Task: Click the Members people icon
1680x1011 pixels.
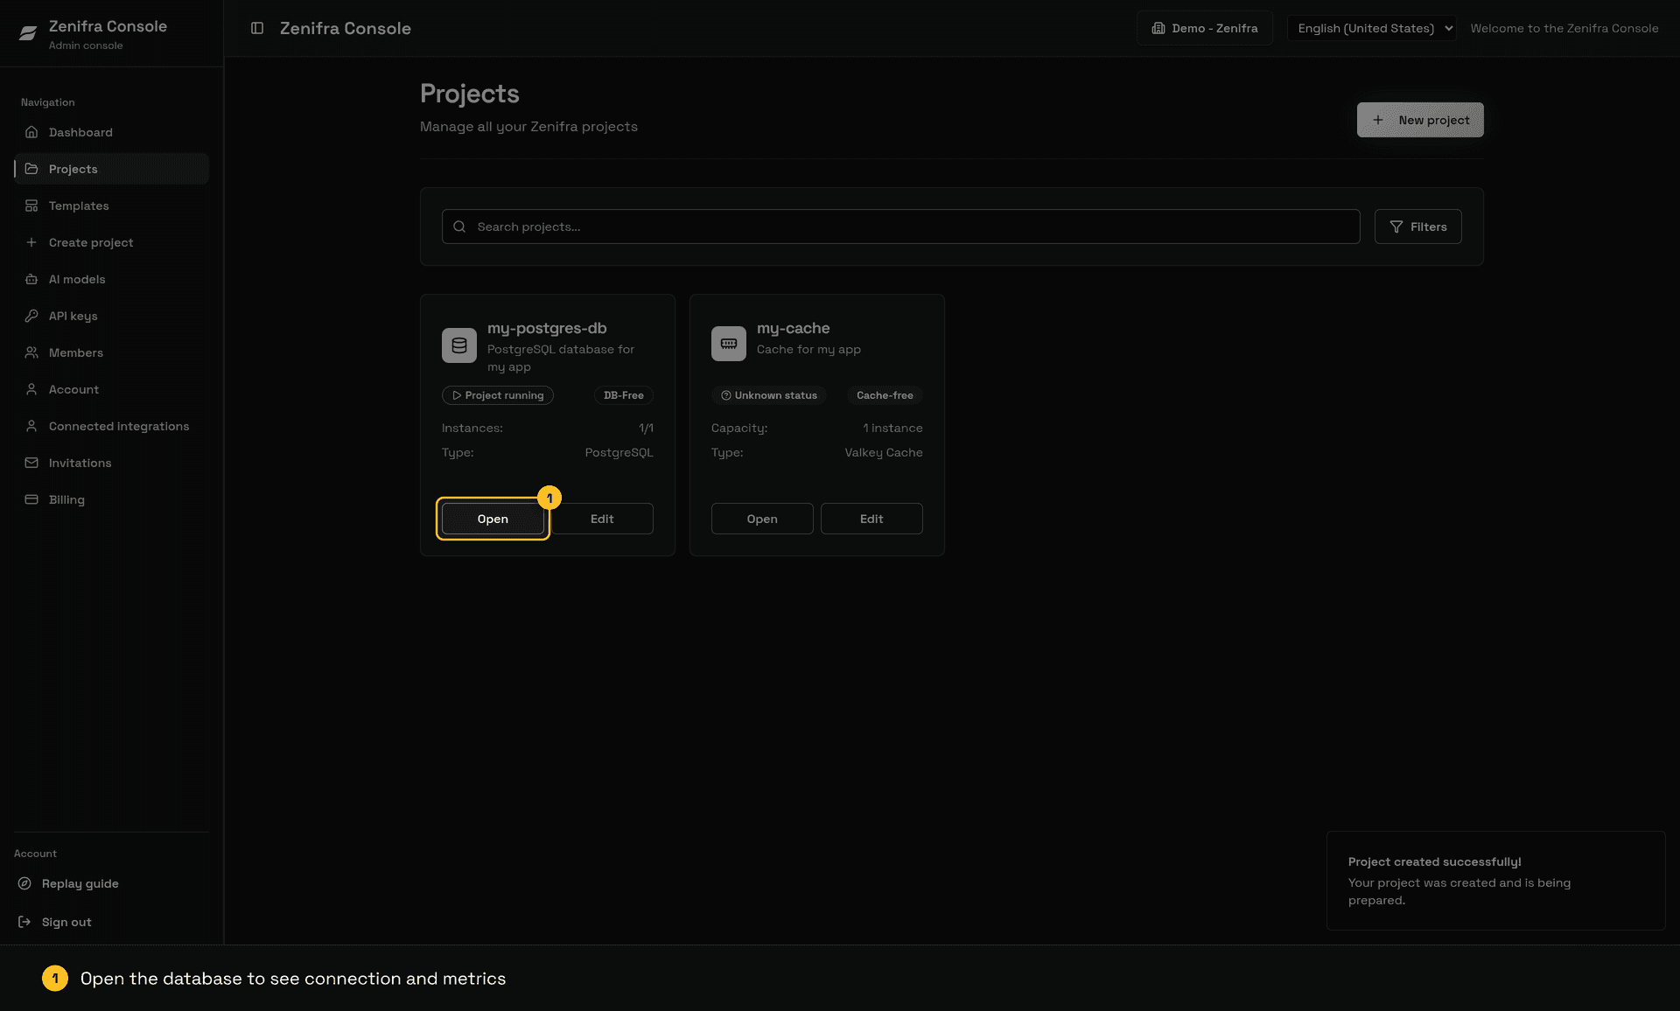Action: pyautogui.click(x=31, y=352)
